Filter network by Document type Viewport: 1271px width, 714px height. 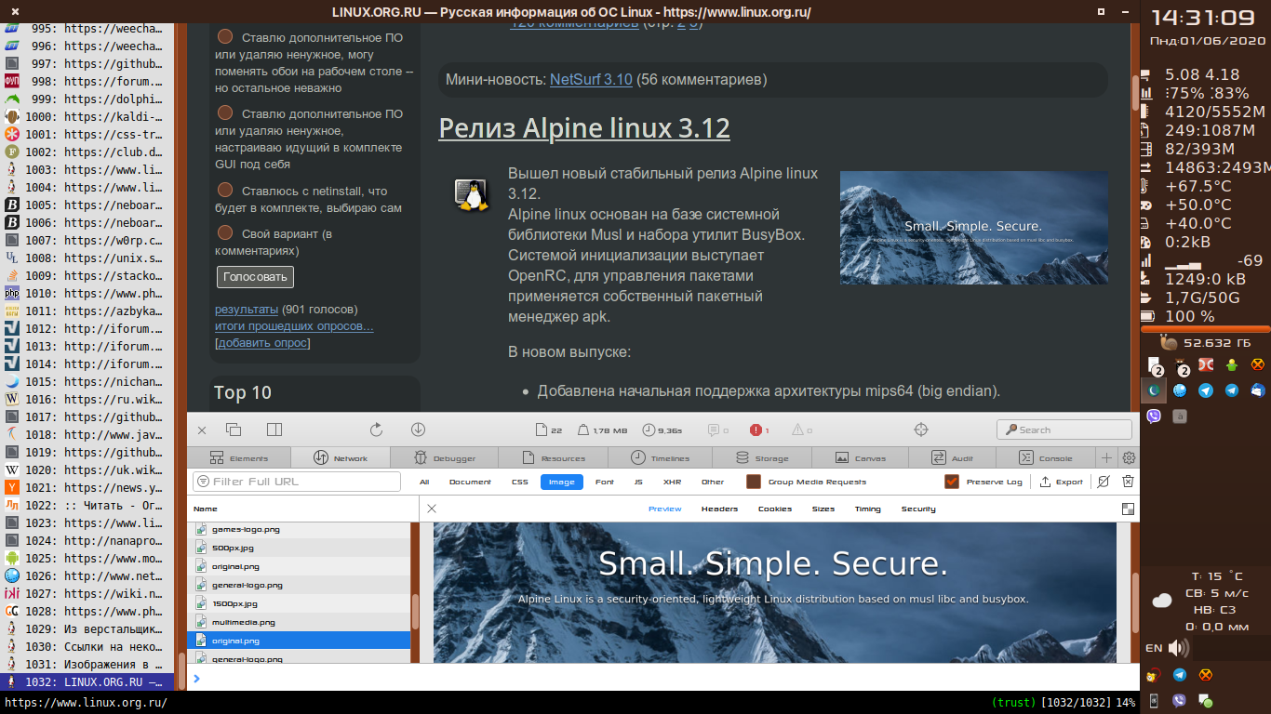pos(470,482)
